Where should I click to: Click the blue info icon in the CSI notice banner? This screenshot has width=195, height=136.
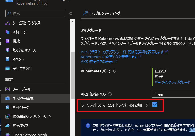pyautogui.click(x=88, y=126)
